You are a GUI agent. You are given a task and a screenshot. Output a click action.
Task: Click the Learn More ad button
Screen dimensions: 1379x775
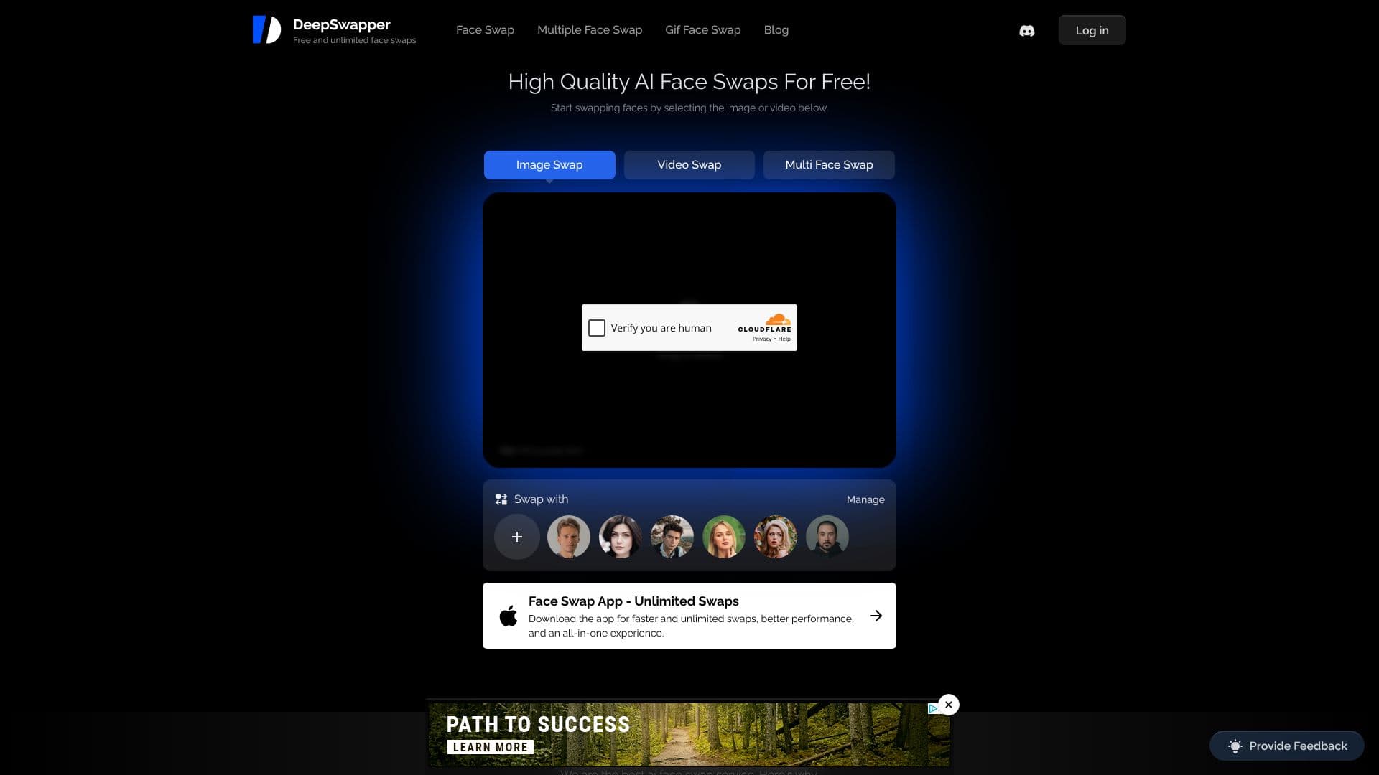point(491,747)
